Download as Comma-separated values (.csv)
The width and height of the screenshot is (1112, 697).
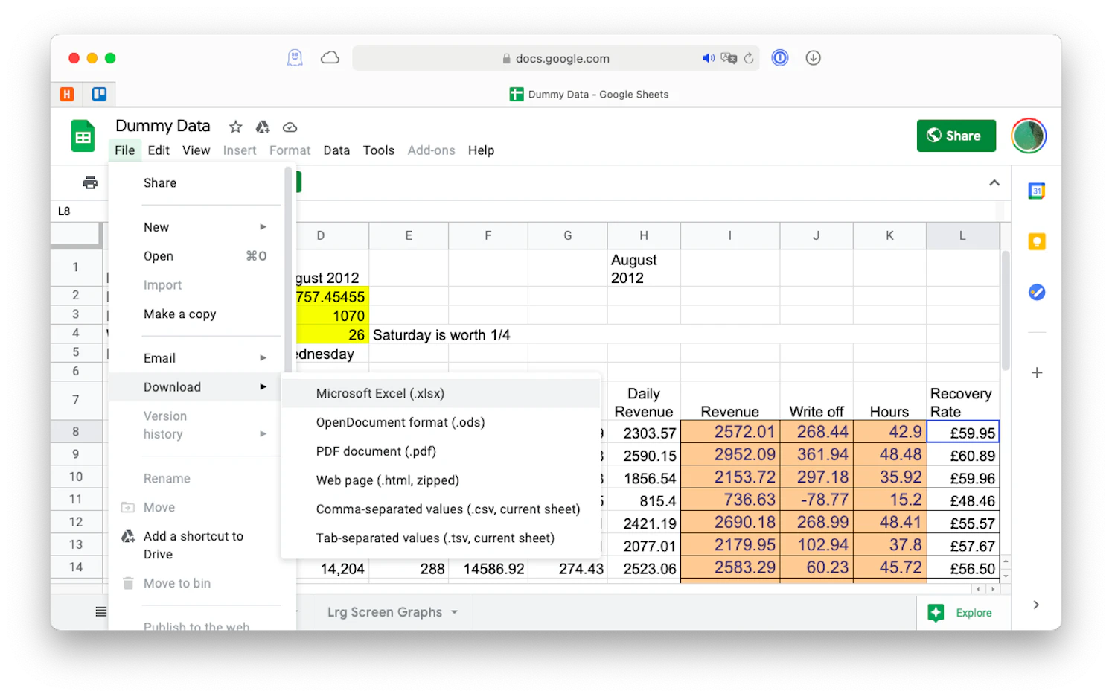point(441,509)
